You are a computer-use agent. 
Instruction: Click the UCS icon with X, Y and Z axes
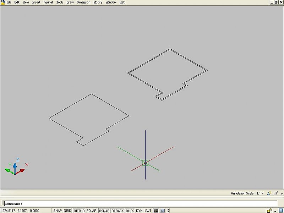16,166
